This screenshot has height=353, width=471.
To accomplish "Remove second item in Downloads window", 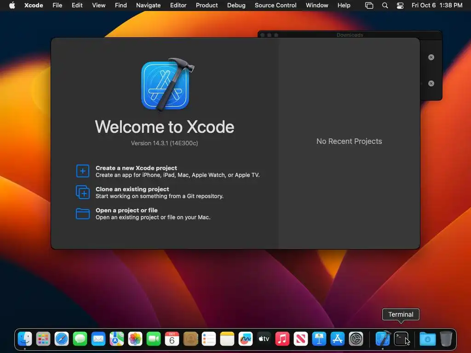I will (x=431, y=84).
